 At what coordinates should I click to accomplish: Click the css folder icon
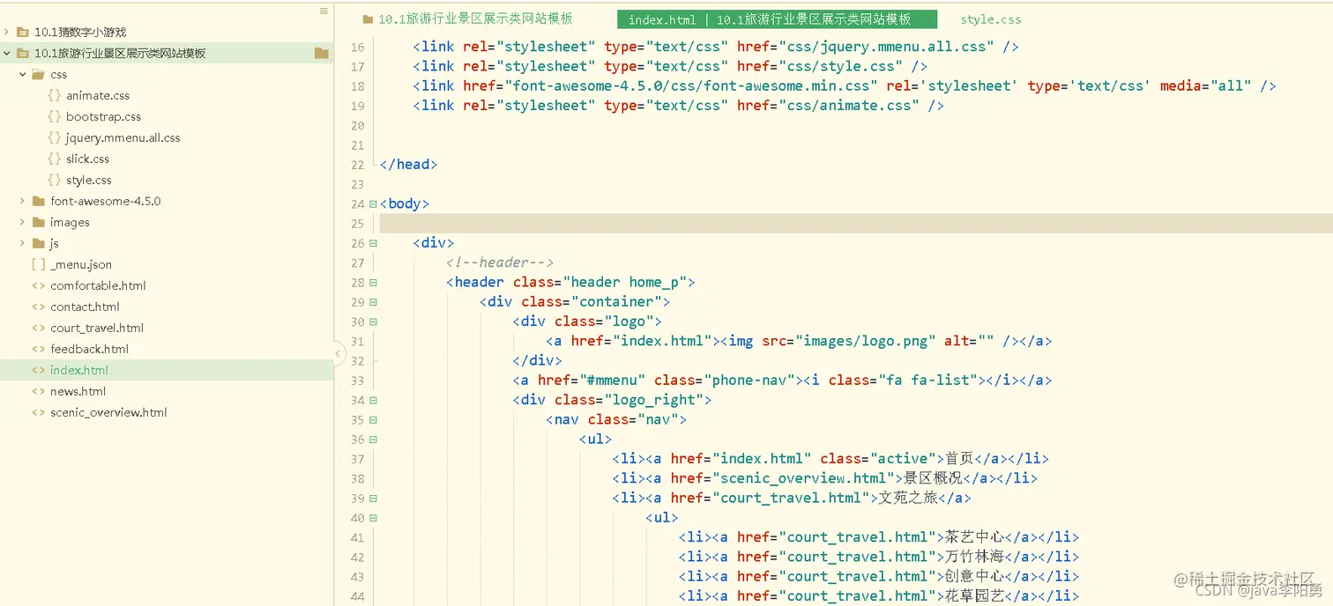click(38, 74)
